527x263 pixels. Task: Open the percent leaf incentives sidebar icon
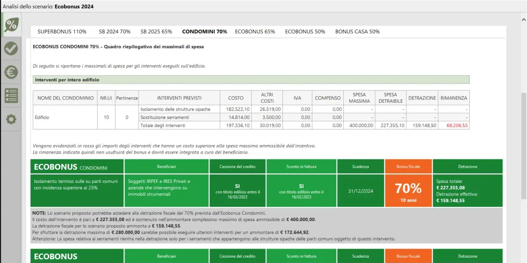[11, 25]
